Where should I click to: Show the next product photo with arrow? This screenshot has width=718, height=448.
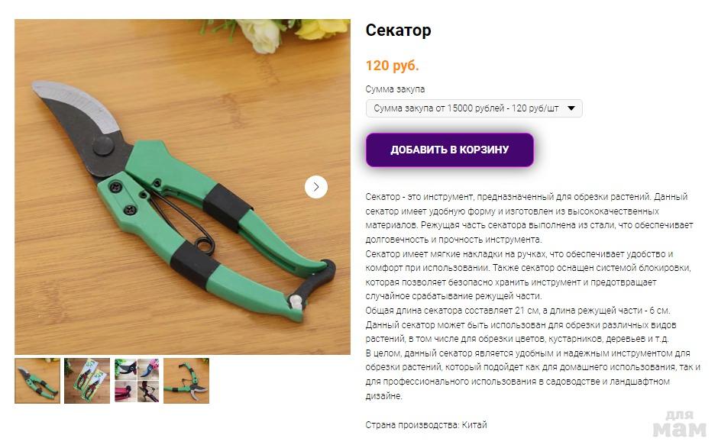pyautogui.click(x=316, y=187)
